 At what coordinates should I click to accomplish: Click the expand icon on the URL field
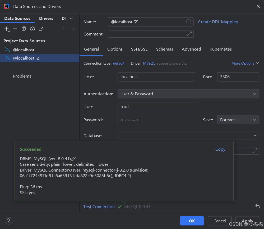click(x=255, y=151)
